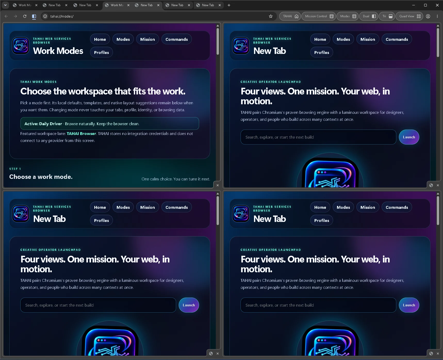Open Commands in the Work Modes pane
The width and height of the screenshot is (443, 360).
click(x=177, y=39)
